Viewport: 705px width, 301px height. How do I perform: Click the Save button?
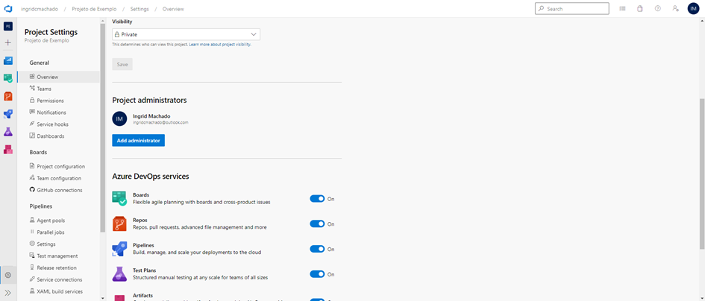pos(122,64)
